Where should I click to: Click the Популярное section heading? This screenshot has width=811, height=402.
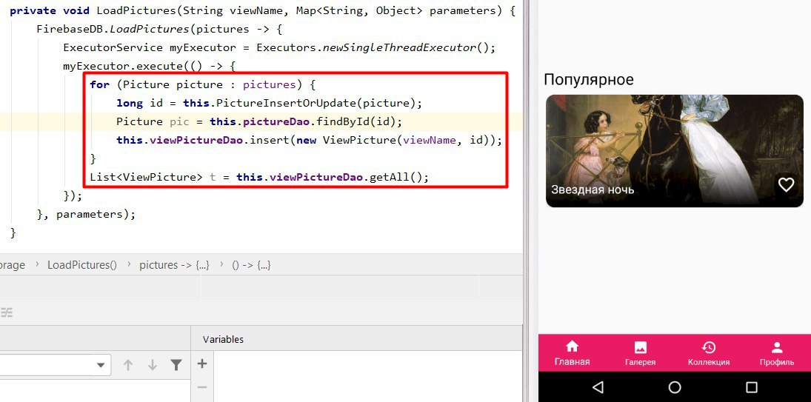point(589,79)
